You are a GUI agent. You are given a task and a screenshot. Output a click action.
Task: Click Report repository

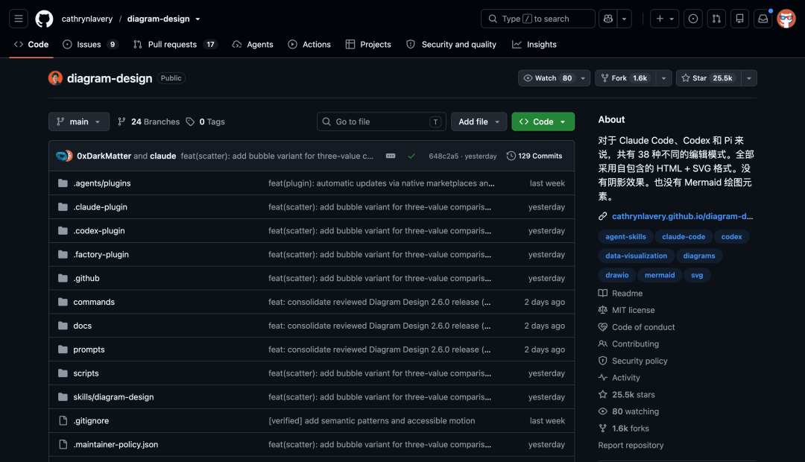pos(631,446)
